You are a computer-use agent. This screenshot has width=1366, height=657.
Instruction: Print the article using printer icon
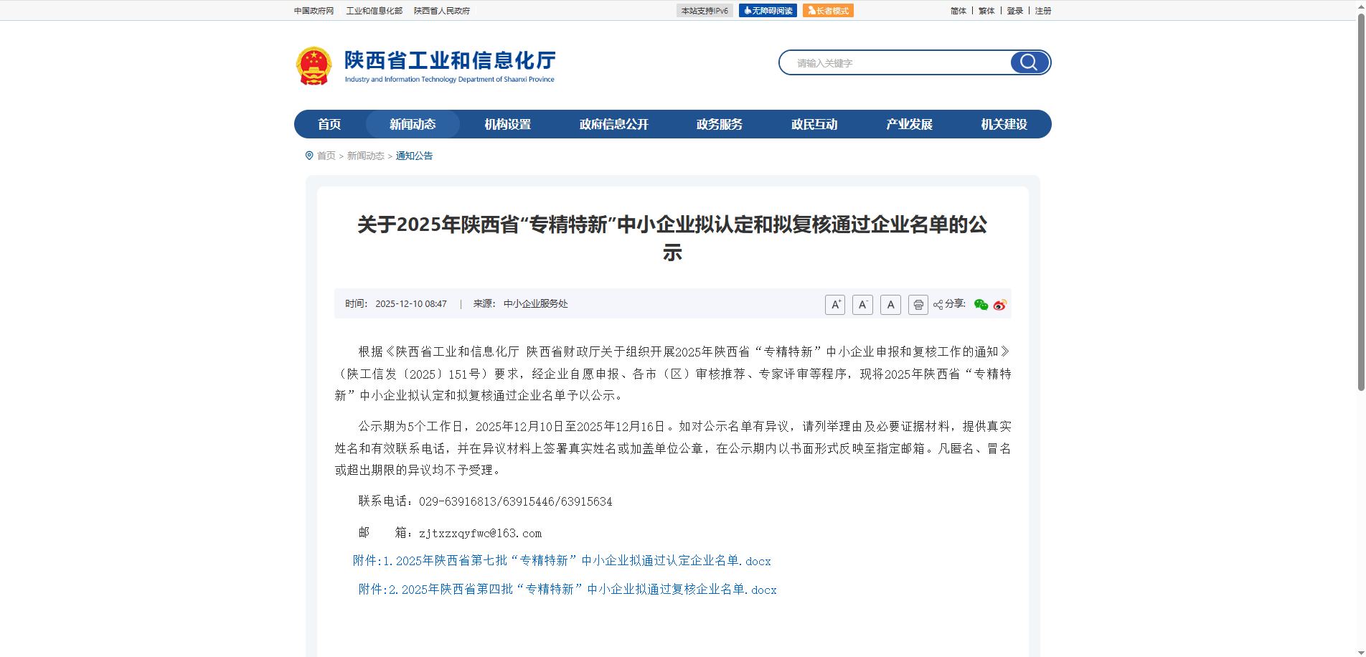tap(918, 305)
